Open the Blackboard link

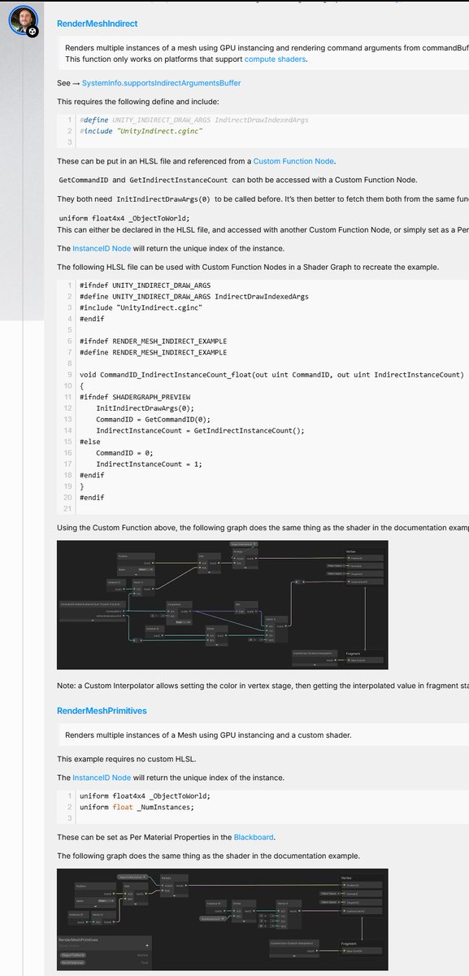pos(254,836)
